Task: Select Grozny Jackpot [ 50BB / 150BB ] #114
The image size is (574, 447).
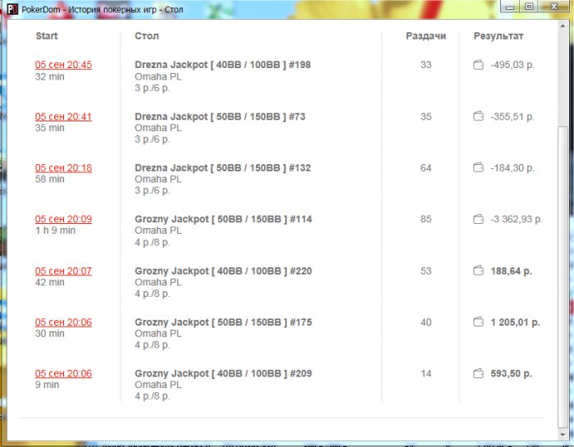Action: 223,219
